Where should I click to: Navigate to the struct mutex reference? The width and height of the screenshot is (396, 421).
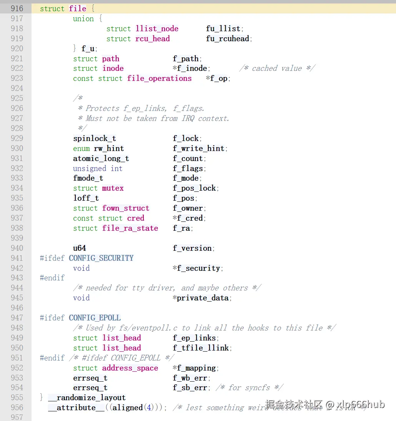point(113,188)
